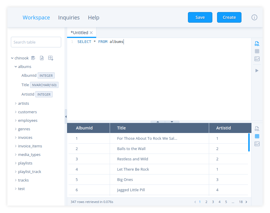Save the current query
Screen dimensions: 270x213
pyautogui.click(x=200, y=17)
